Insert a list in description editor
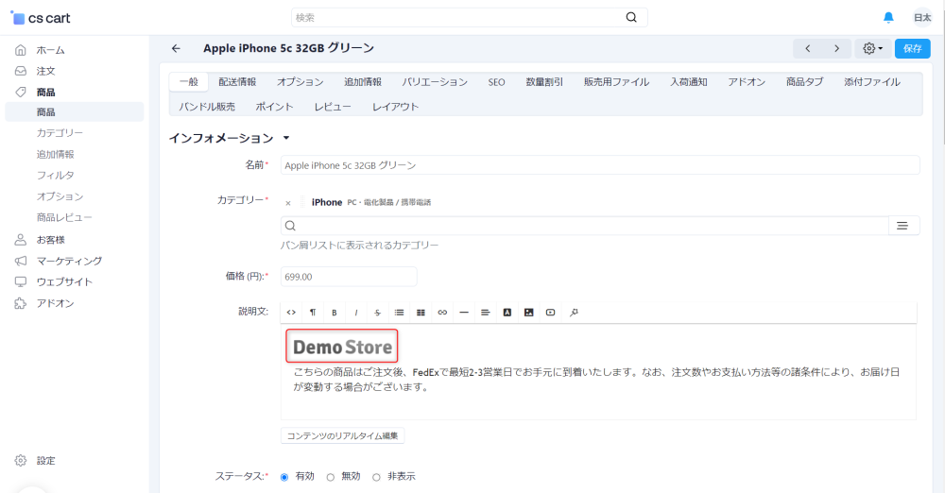This screenshot has width=945, height=493. (399, 313)
